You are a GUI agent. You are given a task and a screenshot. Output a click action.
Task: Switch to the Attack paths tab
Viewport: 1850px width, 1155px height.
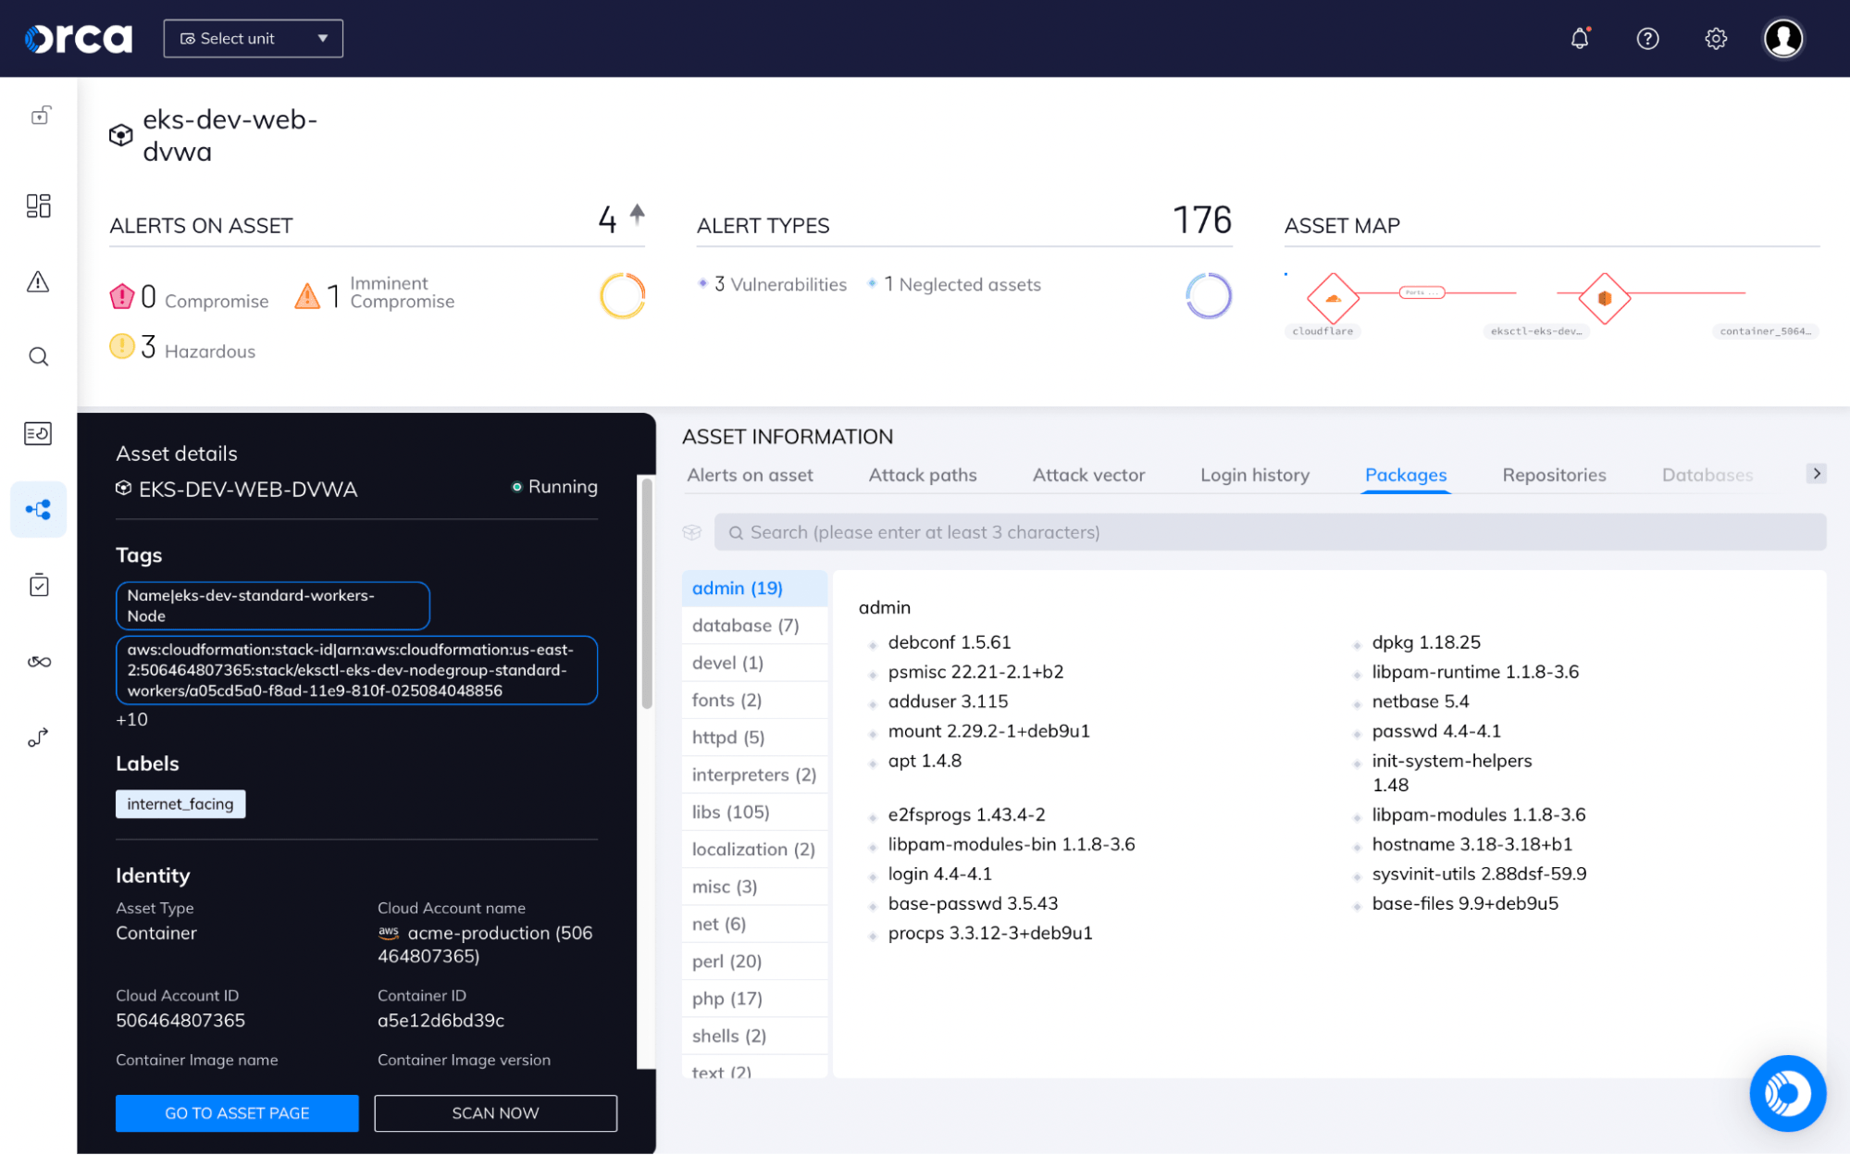click(x=922, y=474)
